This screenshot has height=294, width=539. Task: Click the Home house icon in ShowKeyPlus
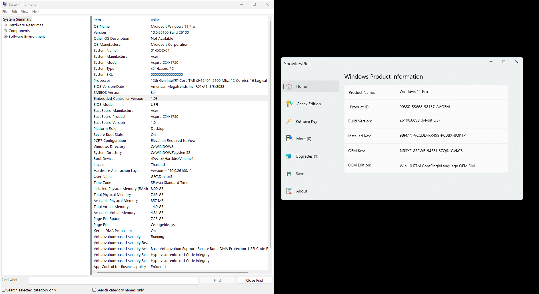(x=289, y=87)
